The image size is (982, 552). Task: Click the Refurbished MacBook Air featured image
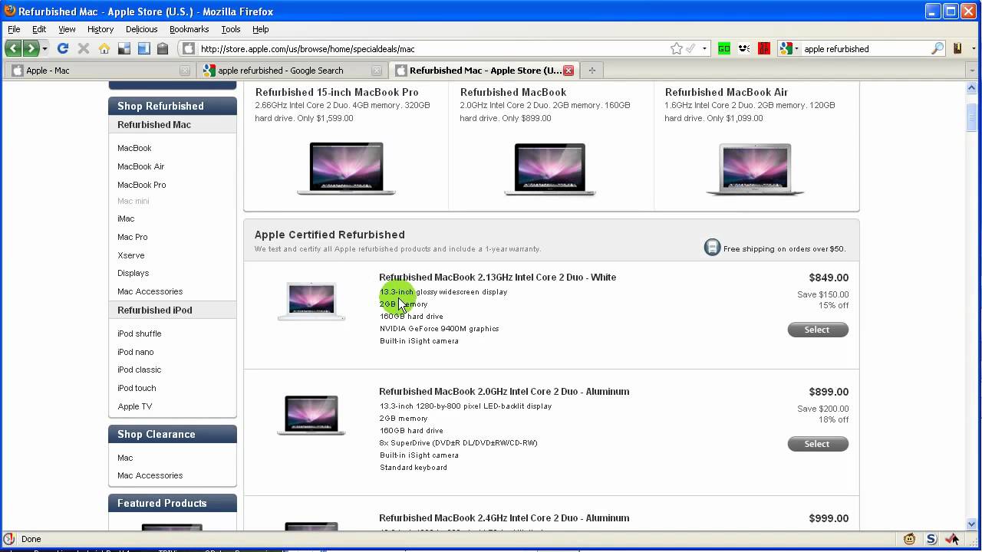[756, 169]
